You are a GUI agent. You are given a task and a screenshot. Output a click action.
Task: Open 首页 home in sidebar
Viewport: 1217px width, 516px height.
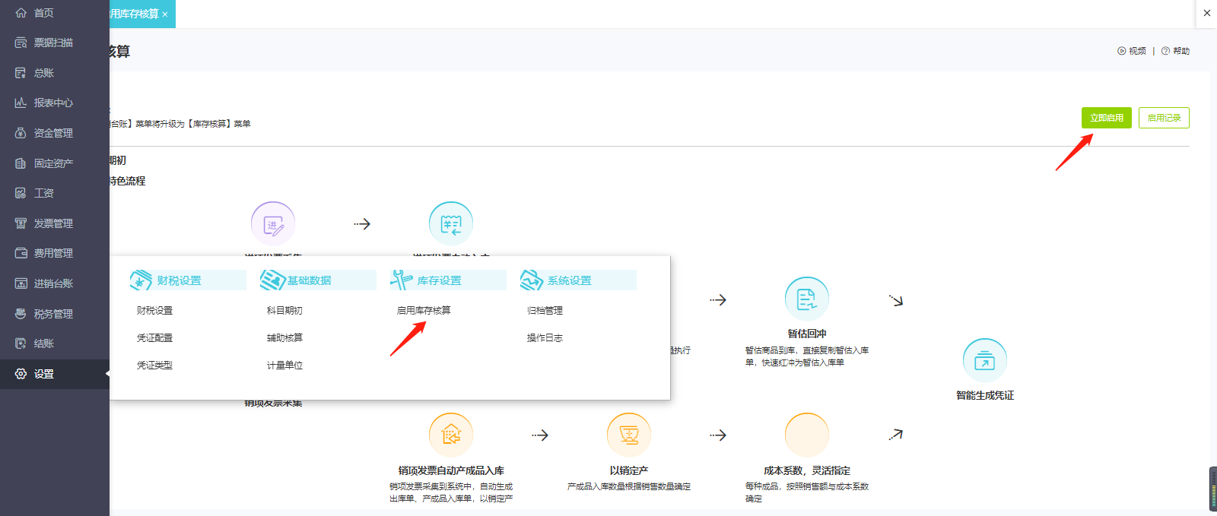[x=55, y=13]
